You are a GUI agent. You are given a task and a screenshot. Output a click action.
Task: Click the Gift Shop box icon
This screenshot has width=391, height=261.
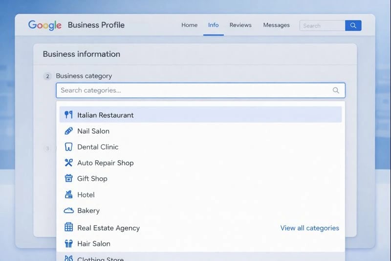point(68,178)
